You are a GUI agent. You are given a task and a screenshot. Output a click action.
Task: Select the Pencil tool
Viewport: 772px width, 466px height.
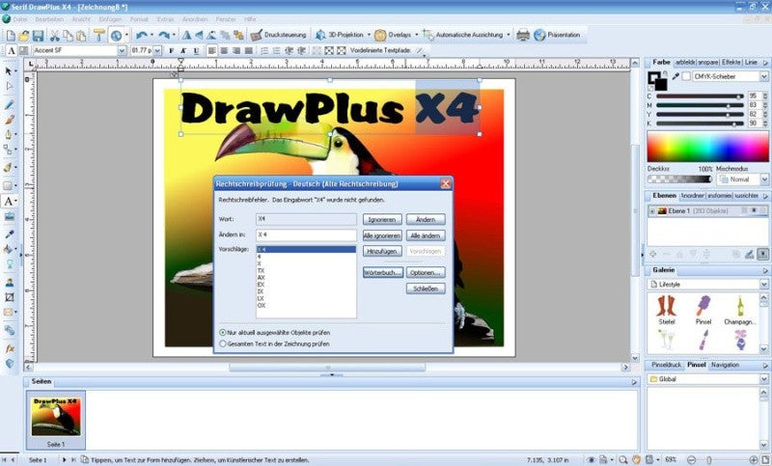coord(9,105)
